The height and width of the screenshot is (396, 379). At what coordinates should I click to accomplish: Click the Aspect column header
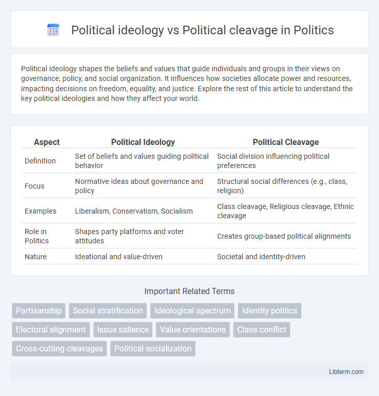47,142
